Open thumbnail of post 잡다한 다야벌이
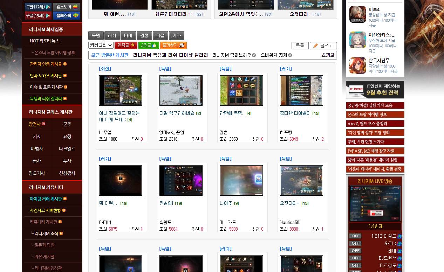The image size is (444, 272). (x=302, y=90)
